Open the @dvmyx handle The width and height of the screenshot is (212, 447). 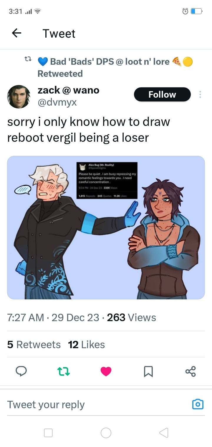coord(57,102)
